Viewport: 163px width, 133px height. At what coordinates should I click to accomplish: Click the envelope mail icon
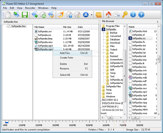117,15
